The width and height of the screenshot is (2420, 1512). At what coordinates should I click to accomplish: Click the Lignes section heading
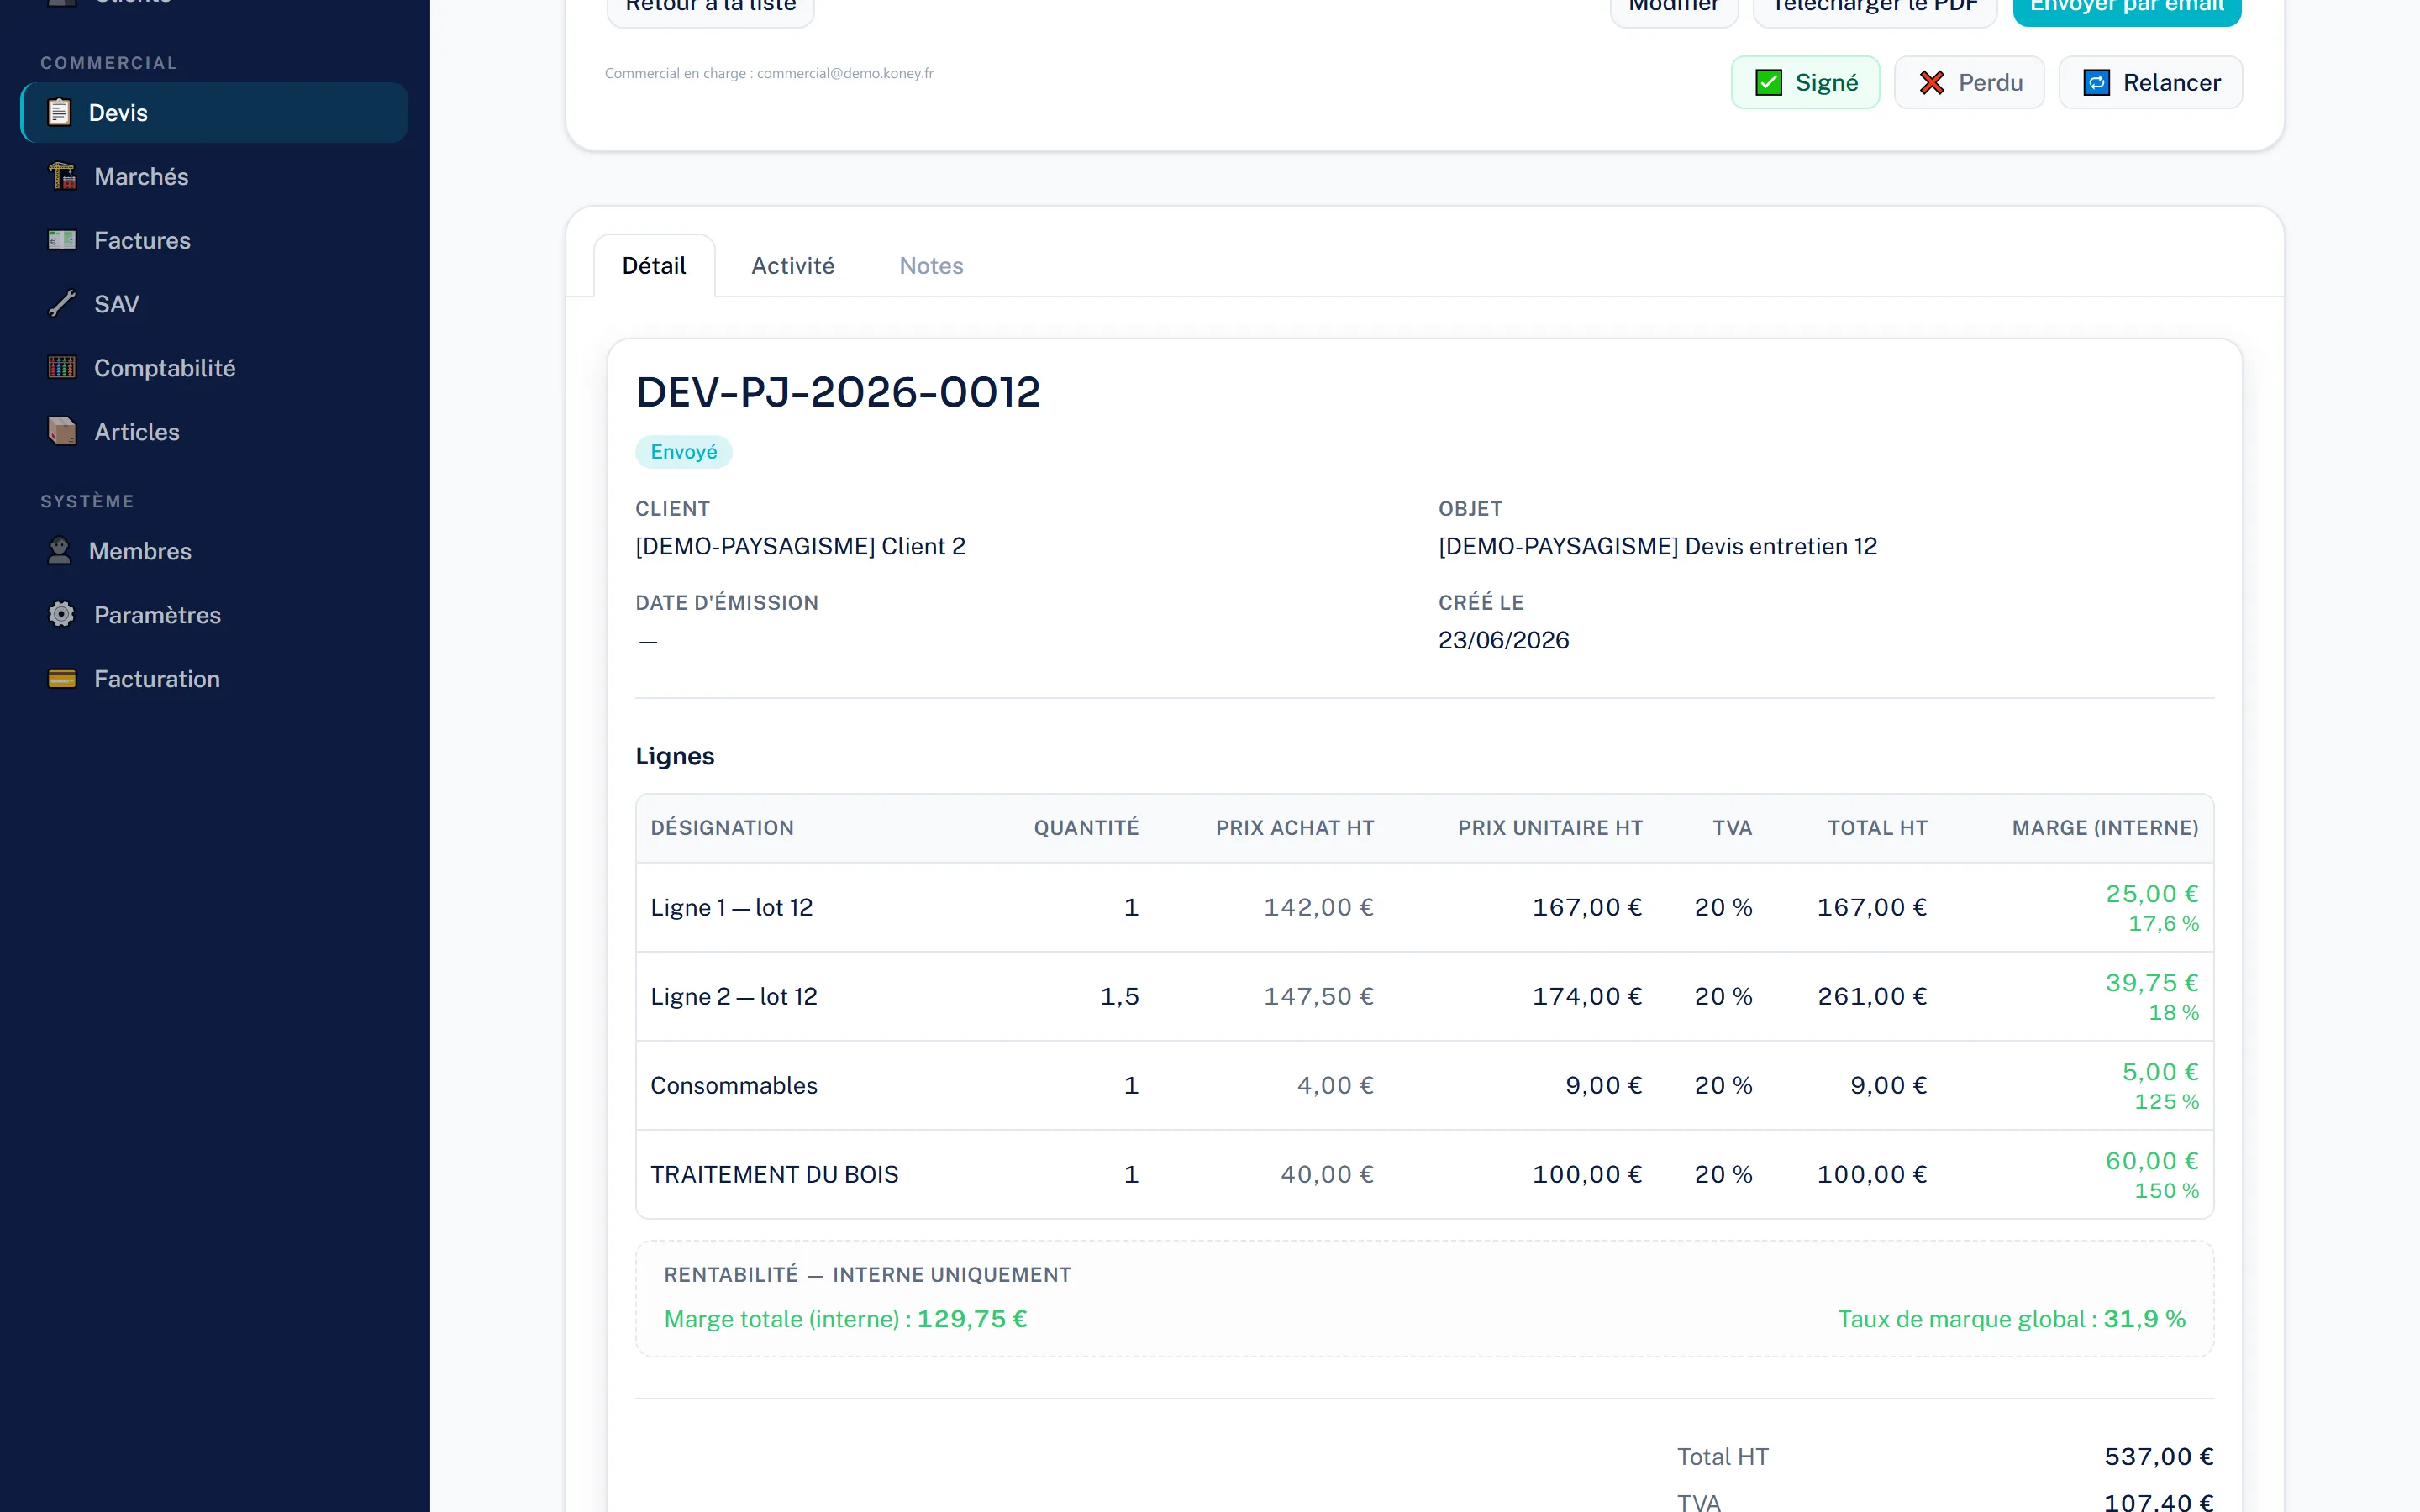[x=675, y=756]
